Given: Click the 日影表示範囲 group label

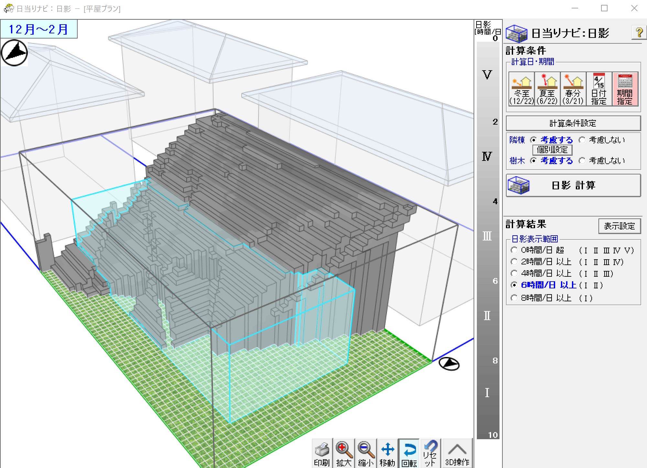Looking at the screenshot, I should (x=535, y=239).
